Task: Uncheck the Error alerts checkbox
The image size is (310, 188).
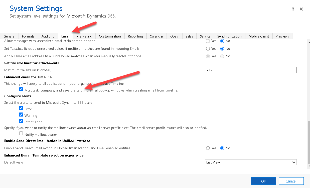Action: (x=21, y=108)
